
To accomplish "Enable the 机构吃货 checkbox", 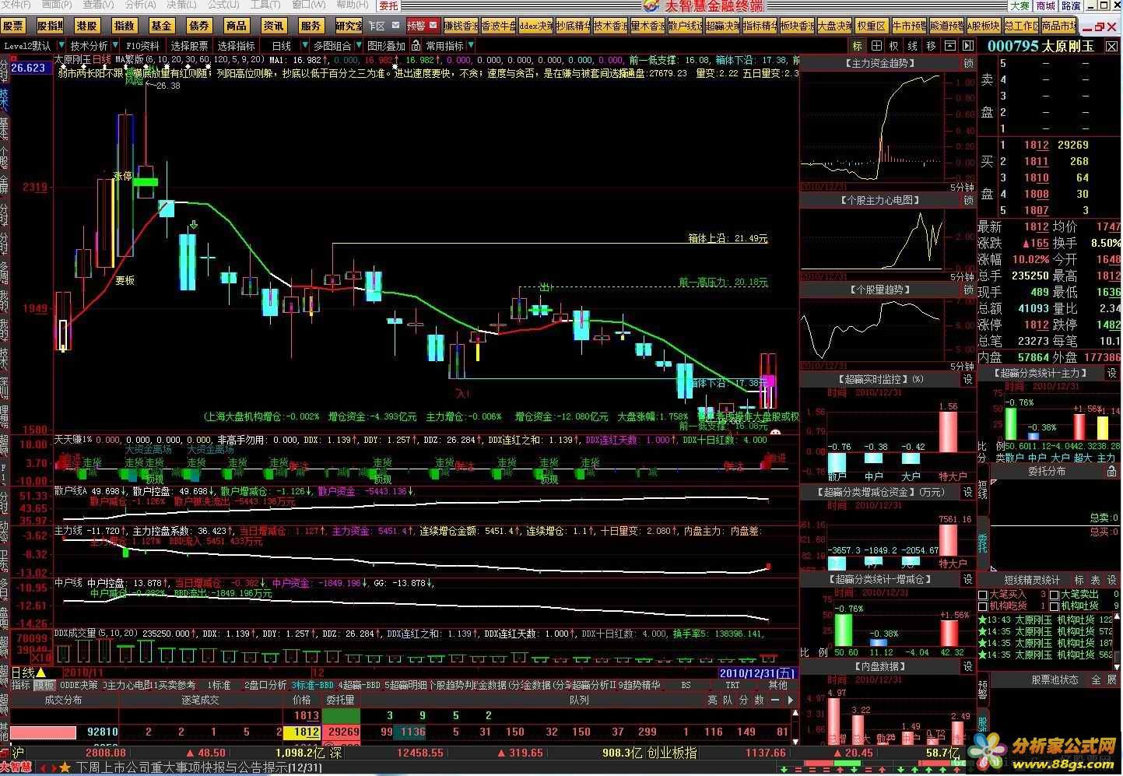I will [983, 606].
